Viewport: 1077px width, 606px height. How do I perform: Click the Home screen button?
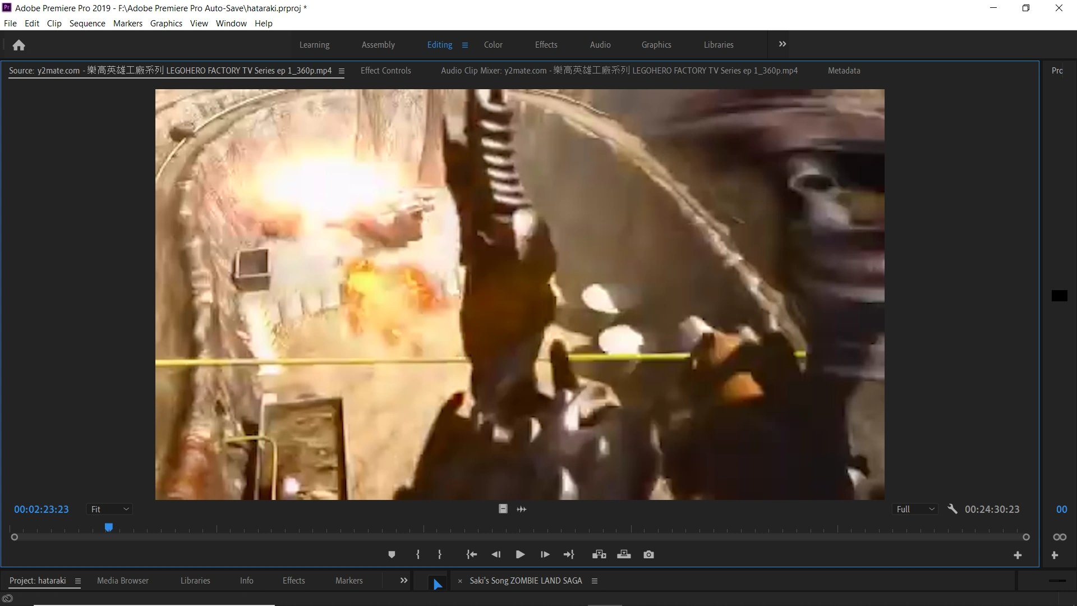pyautogui.click(x=19, y=45)
